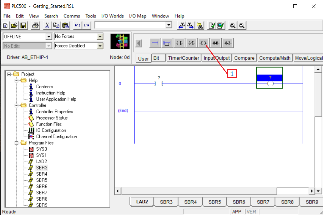Image resolution: width=323 pixels, height=215 pixels.
Task: Zoom out of the ladder view
Action: pos(242,26)
